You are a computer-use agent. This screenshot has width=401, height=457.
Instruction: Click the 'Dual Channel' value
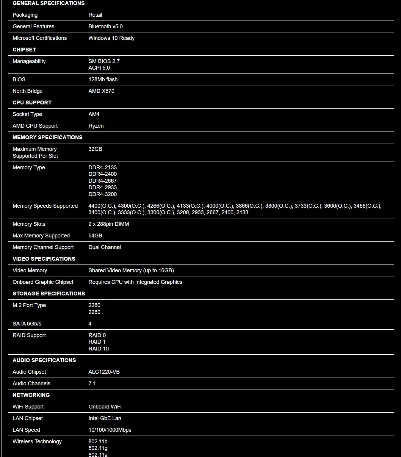[x=104, y=247]
